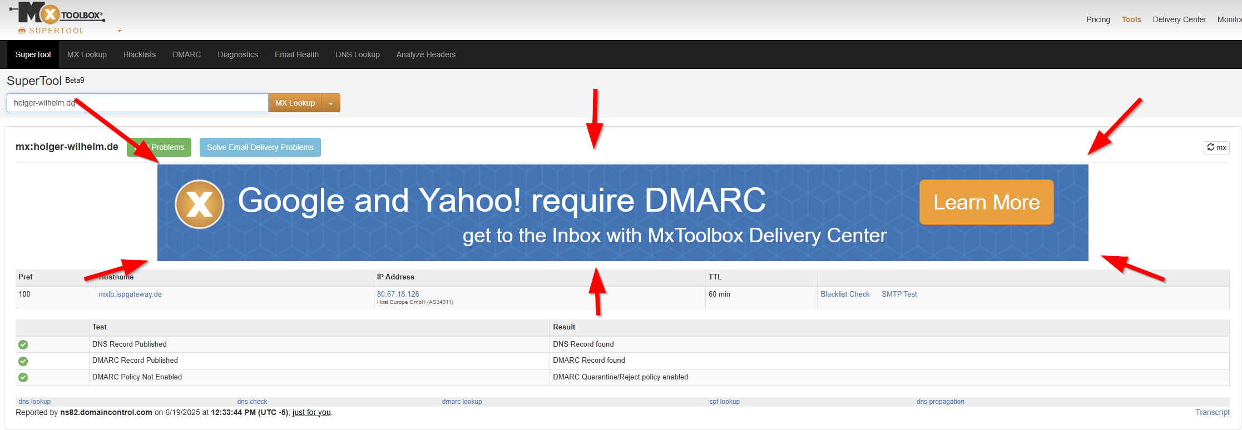1242x430 pixels.
Task: Switch to the Email Health tab
Action: click(x=296, y=54)
